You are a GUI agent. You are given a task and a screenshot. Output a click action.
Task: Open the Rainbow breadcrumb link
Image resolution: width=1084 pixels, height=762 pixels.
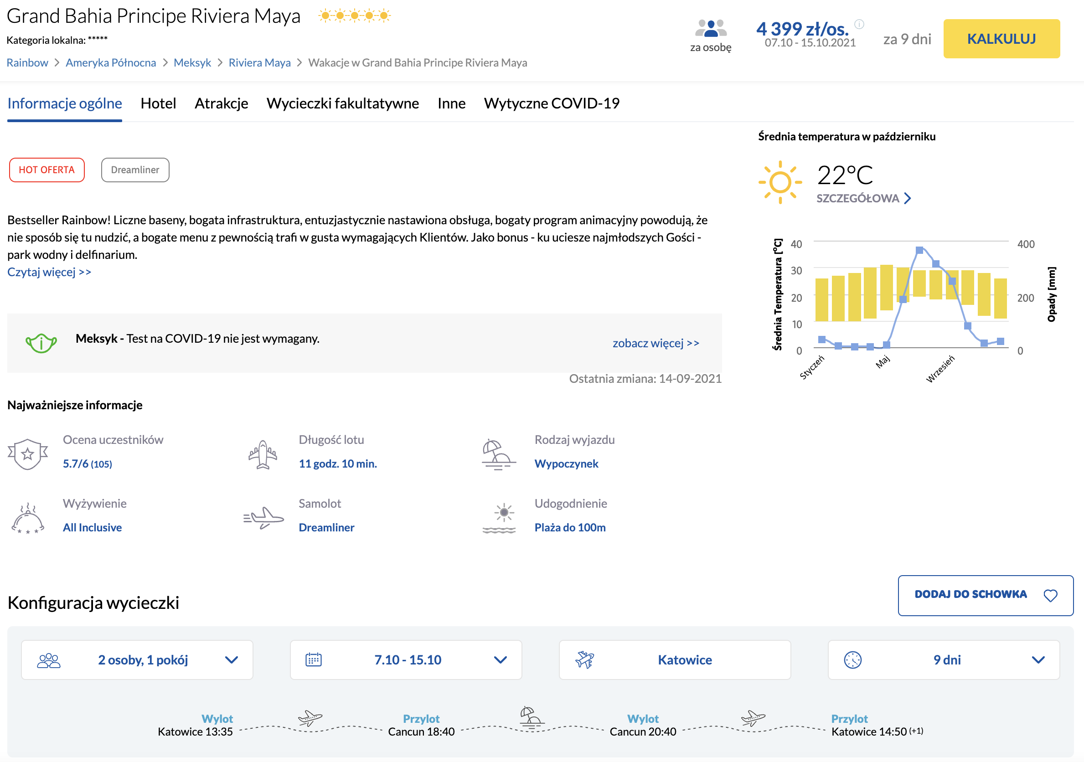click(27, 63)
